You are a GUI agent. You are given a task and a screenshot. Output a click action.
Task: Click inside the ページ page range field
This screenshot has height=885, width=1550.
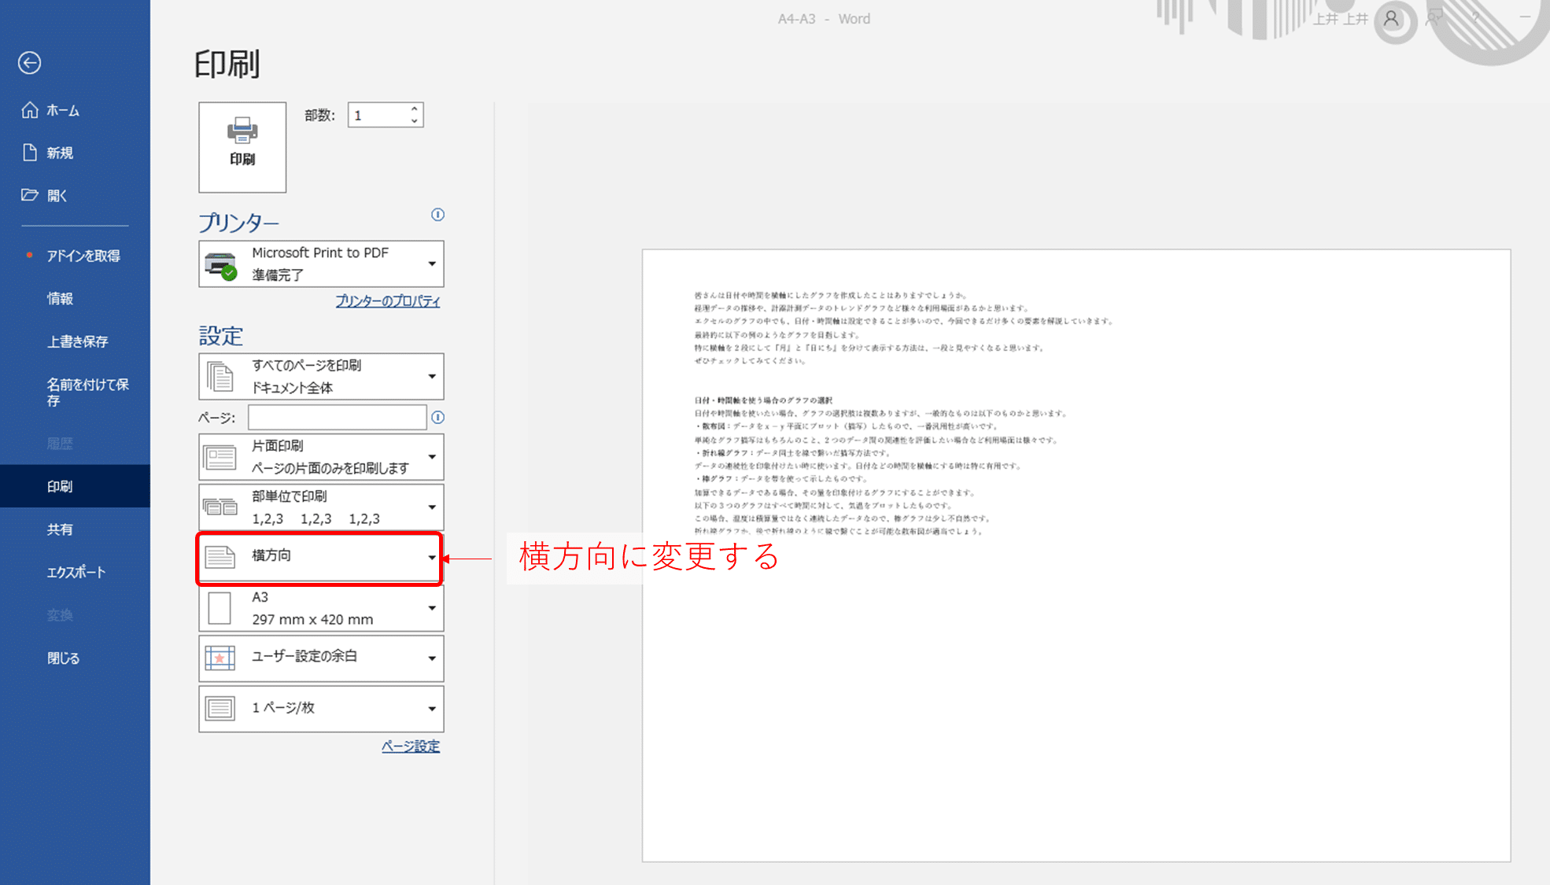pyautogui.click(x=337, y=417)
